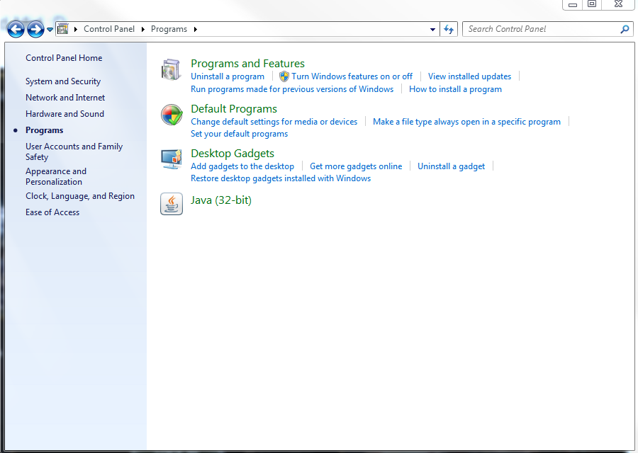Open System and Security category

(x=63, y=81)
